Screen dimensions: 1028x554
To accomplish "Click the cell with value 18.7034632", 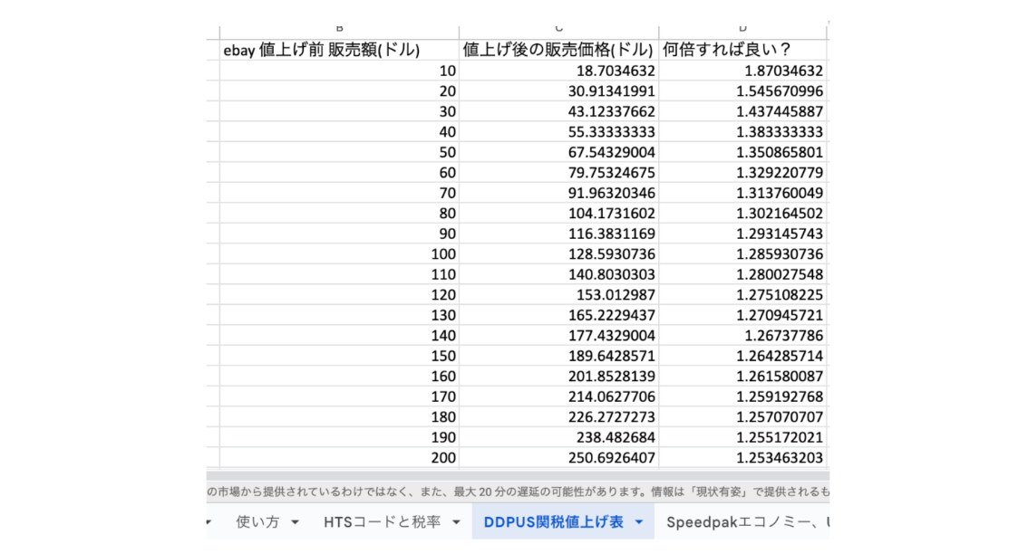I will click(x=558, y=71).
